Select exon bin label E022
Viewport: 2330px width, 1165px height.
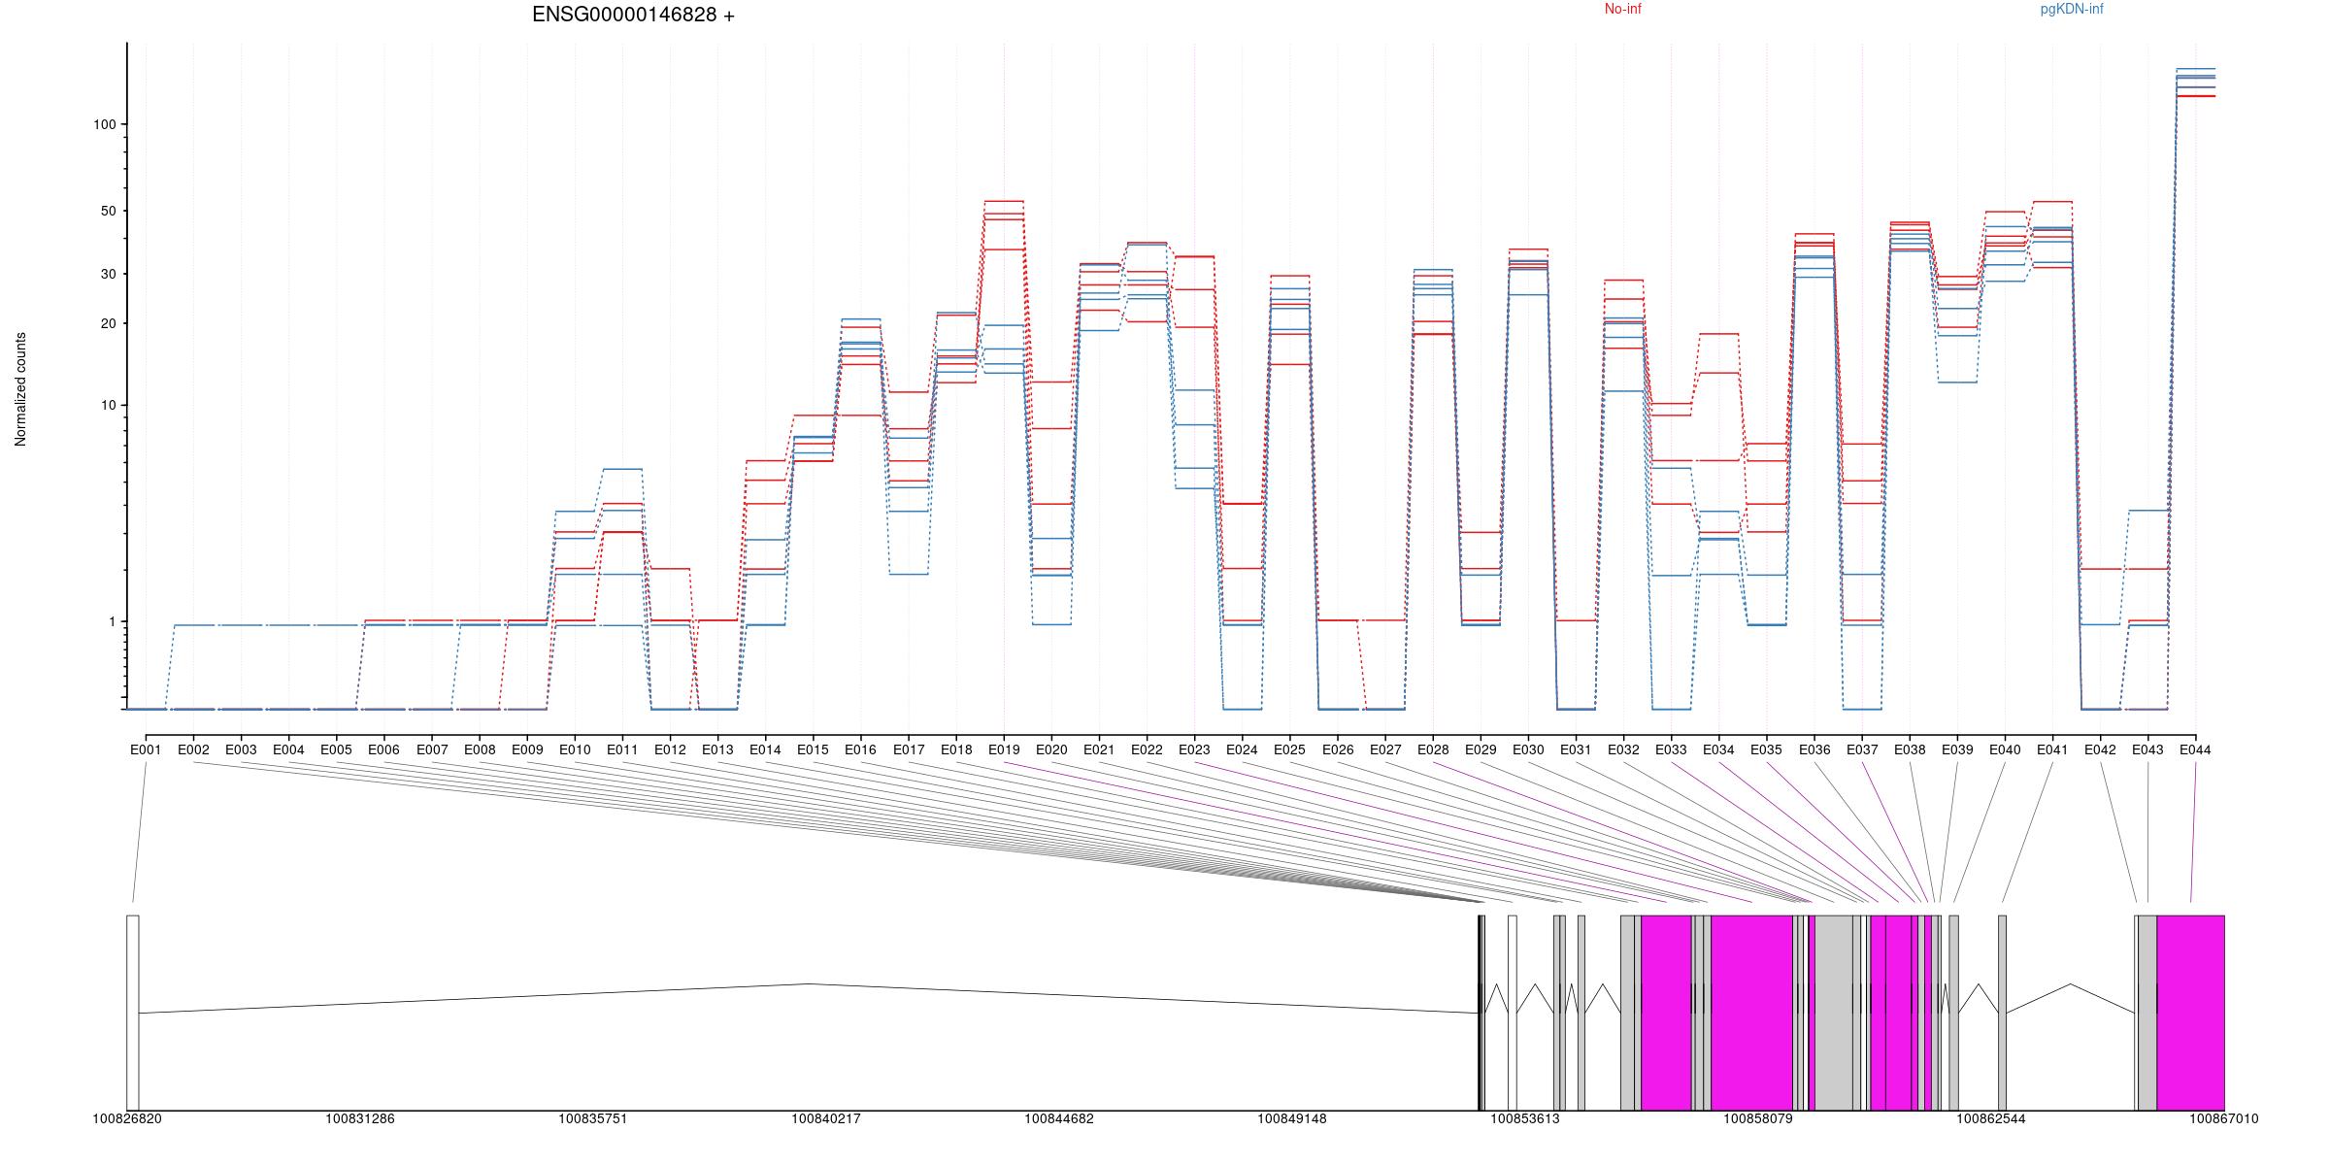click(1147, 749)
